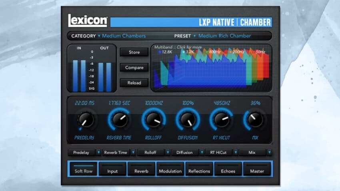Click the Rolloff knob

(154, 120)
